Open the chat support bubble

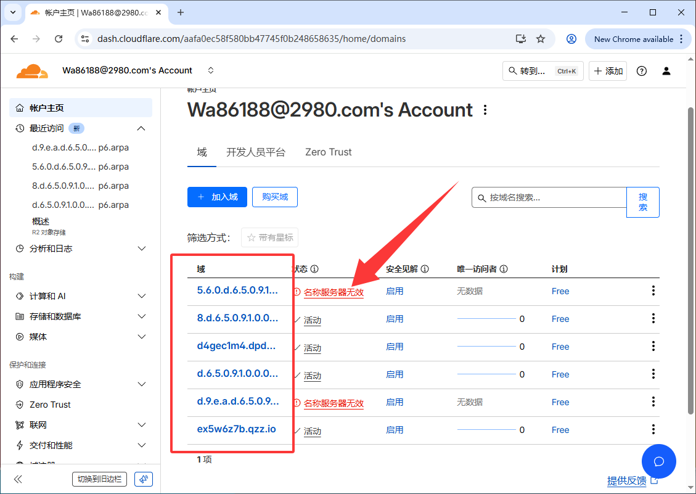[x=658, y=461]
